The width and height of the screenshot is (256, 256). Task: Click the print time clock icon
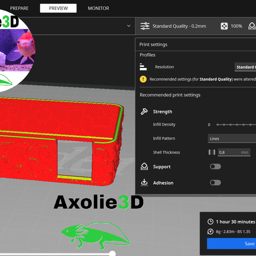tap(210, 222)
